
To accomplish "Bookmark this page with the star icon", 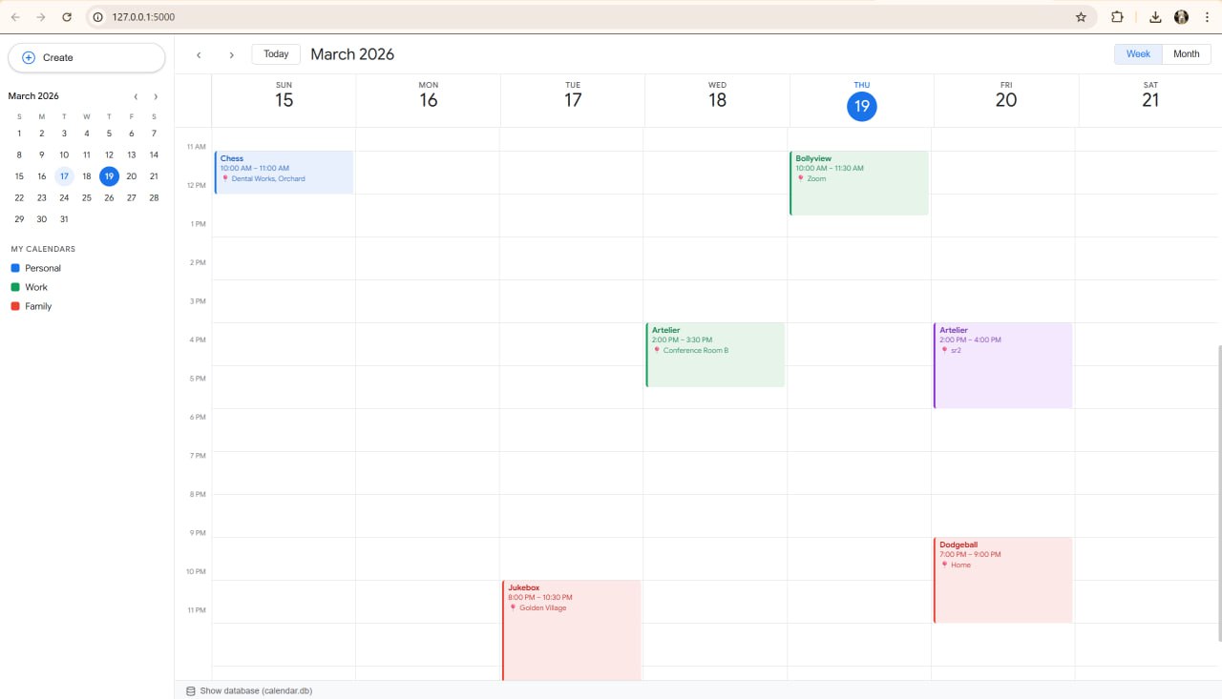I will pyautogui.click(x=1081, y=17).
